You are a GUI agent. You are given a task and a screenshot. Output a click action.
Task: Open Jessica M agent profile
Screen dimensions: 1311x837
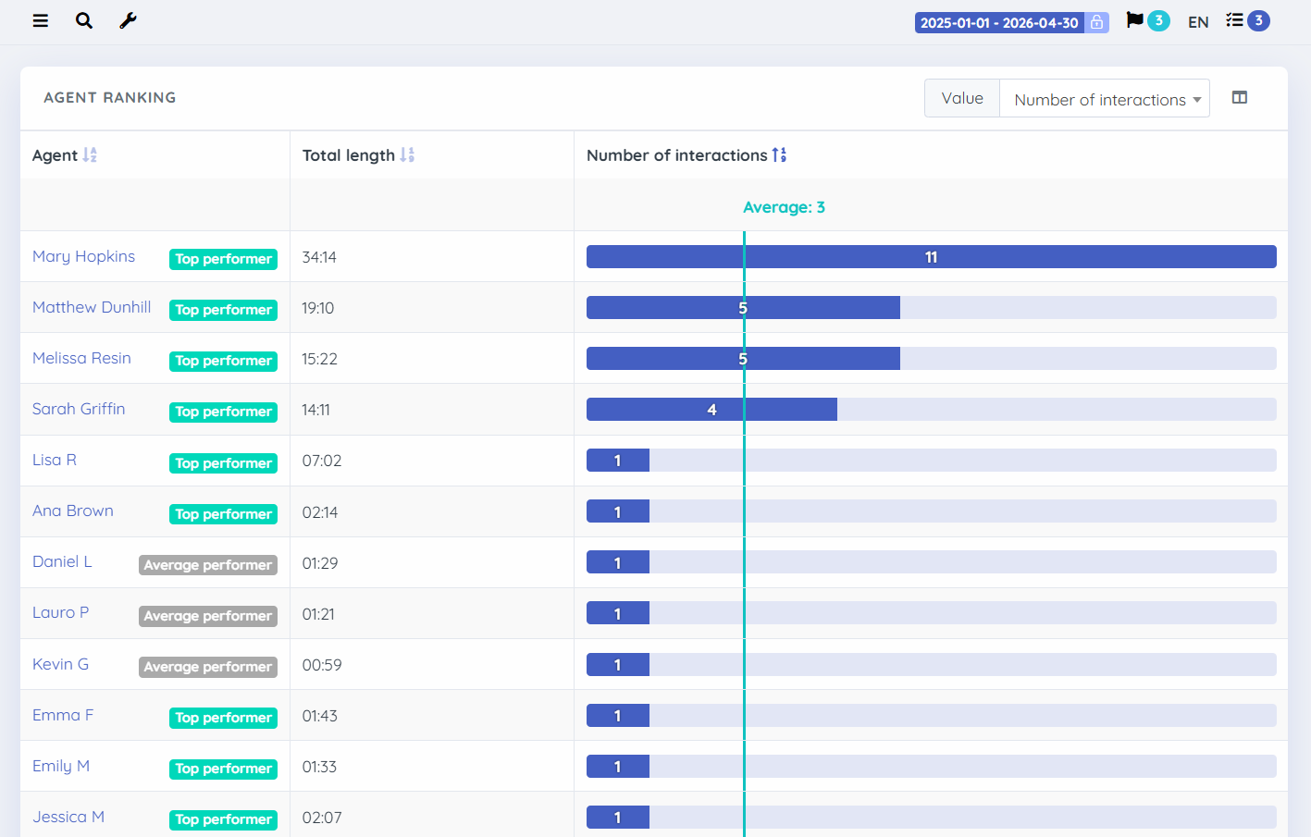coord(68,817)
